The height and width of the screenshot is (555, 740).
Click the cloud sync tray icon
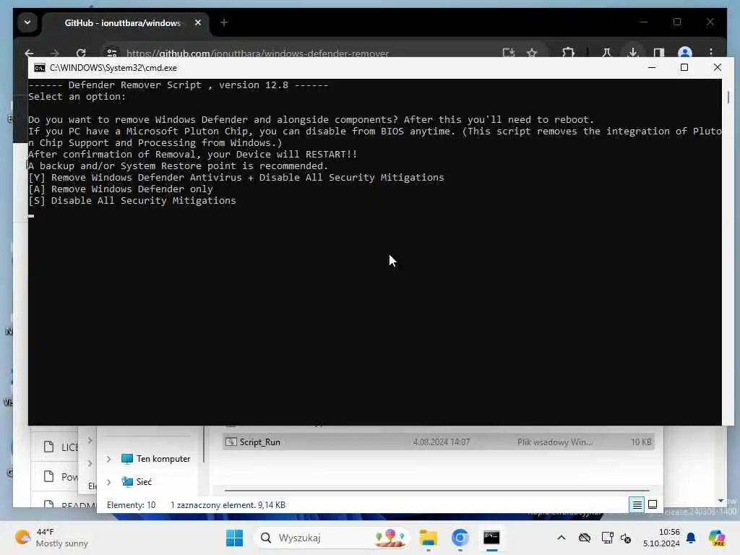584,538
